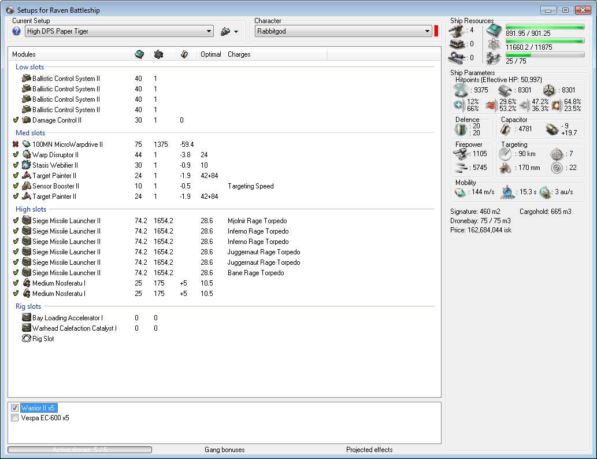Click the Sensor Booster II module icon

[x=26, y=186]
